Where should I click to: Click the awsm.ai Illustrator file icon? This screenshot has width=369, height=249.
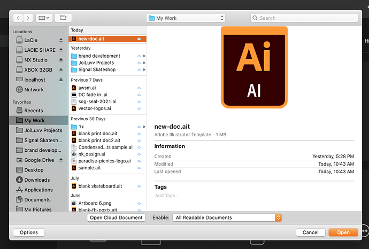(74, 88)
